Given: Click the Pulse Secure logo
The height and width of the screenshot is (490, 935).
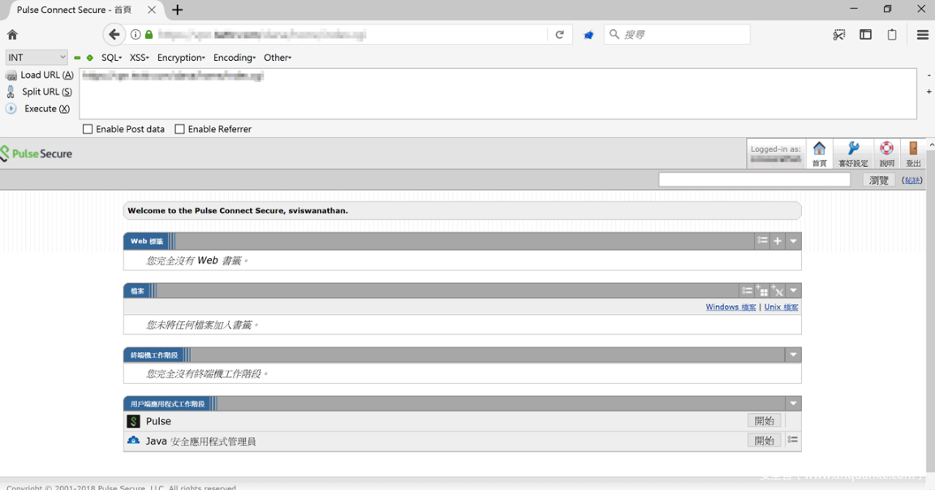Looking at the screenshot, I should pos(37,154).
